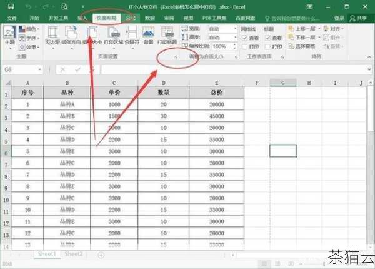
Task: Click the Name Box showing G6
Action: point(20,69)
